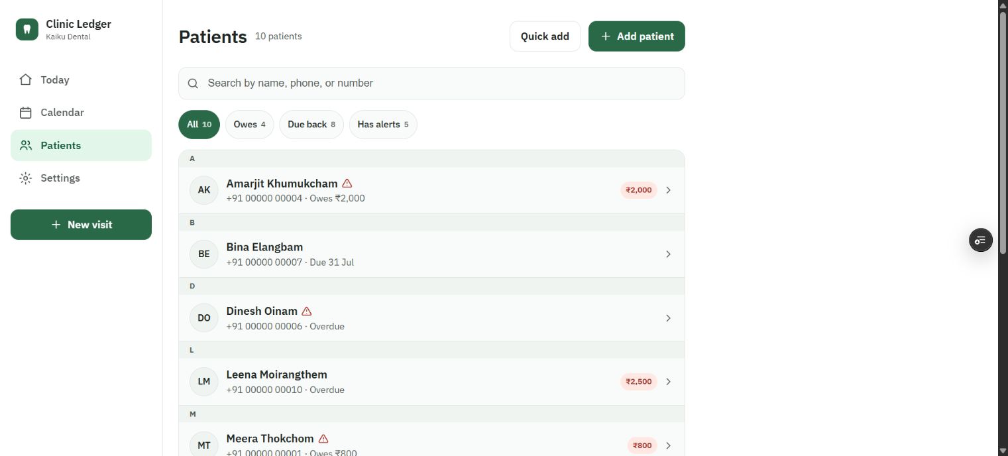Open Leena Moirangthem row chevron

668,382
